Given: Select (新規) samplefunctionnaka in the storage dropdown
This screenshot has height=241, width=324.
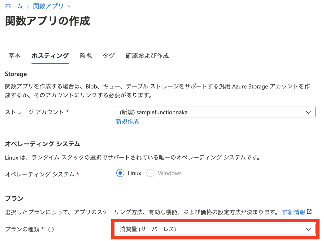Looking at the screenshot, I should point(162,112).
